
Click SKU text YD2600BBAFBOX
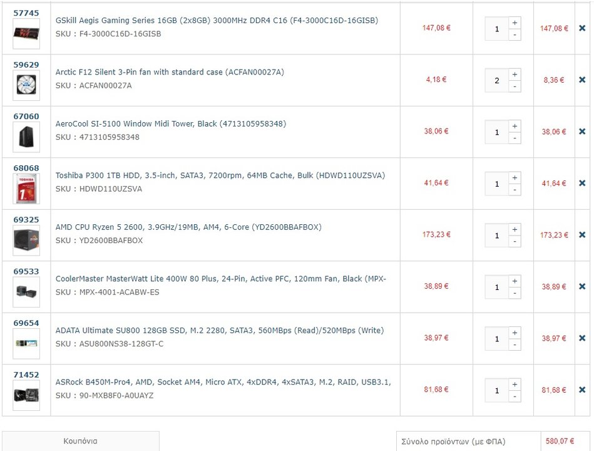click(111, 241)
